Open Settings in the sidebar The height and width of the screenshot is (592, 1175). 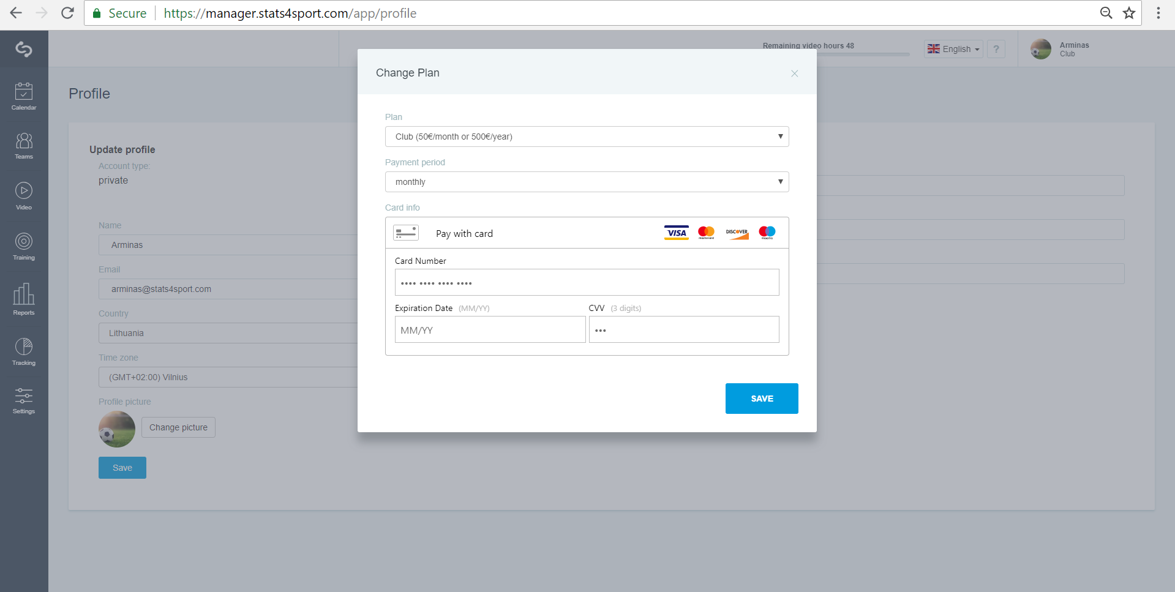(24, 400)
